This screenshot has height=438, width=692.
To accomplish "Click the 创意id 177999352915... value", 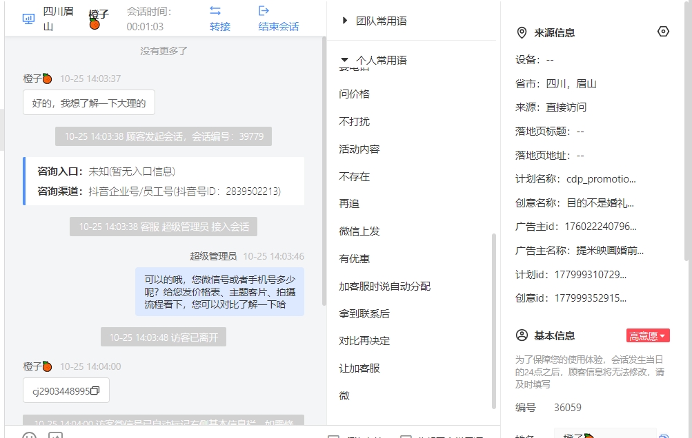I will [x=591, y=298].
